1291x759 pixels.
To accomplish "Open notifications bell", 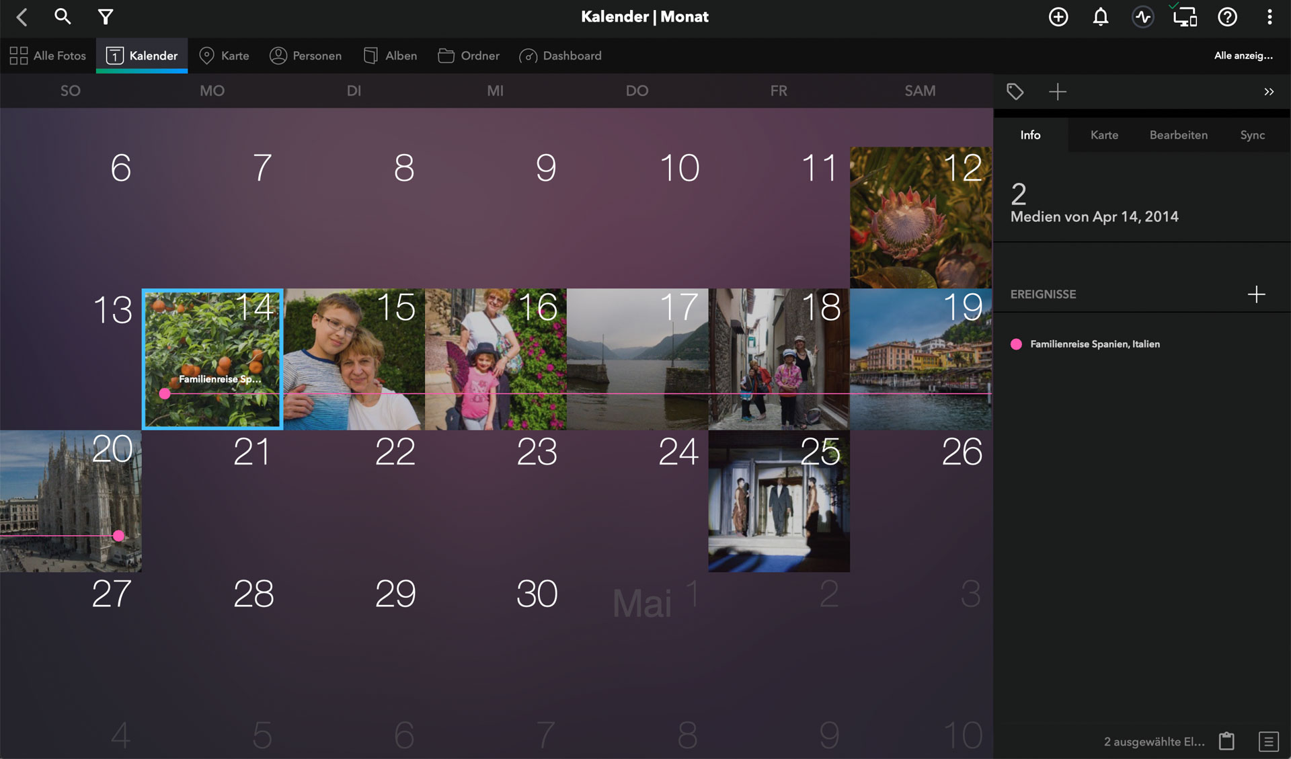I will tap(1101, 17).
